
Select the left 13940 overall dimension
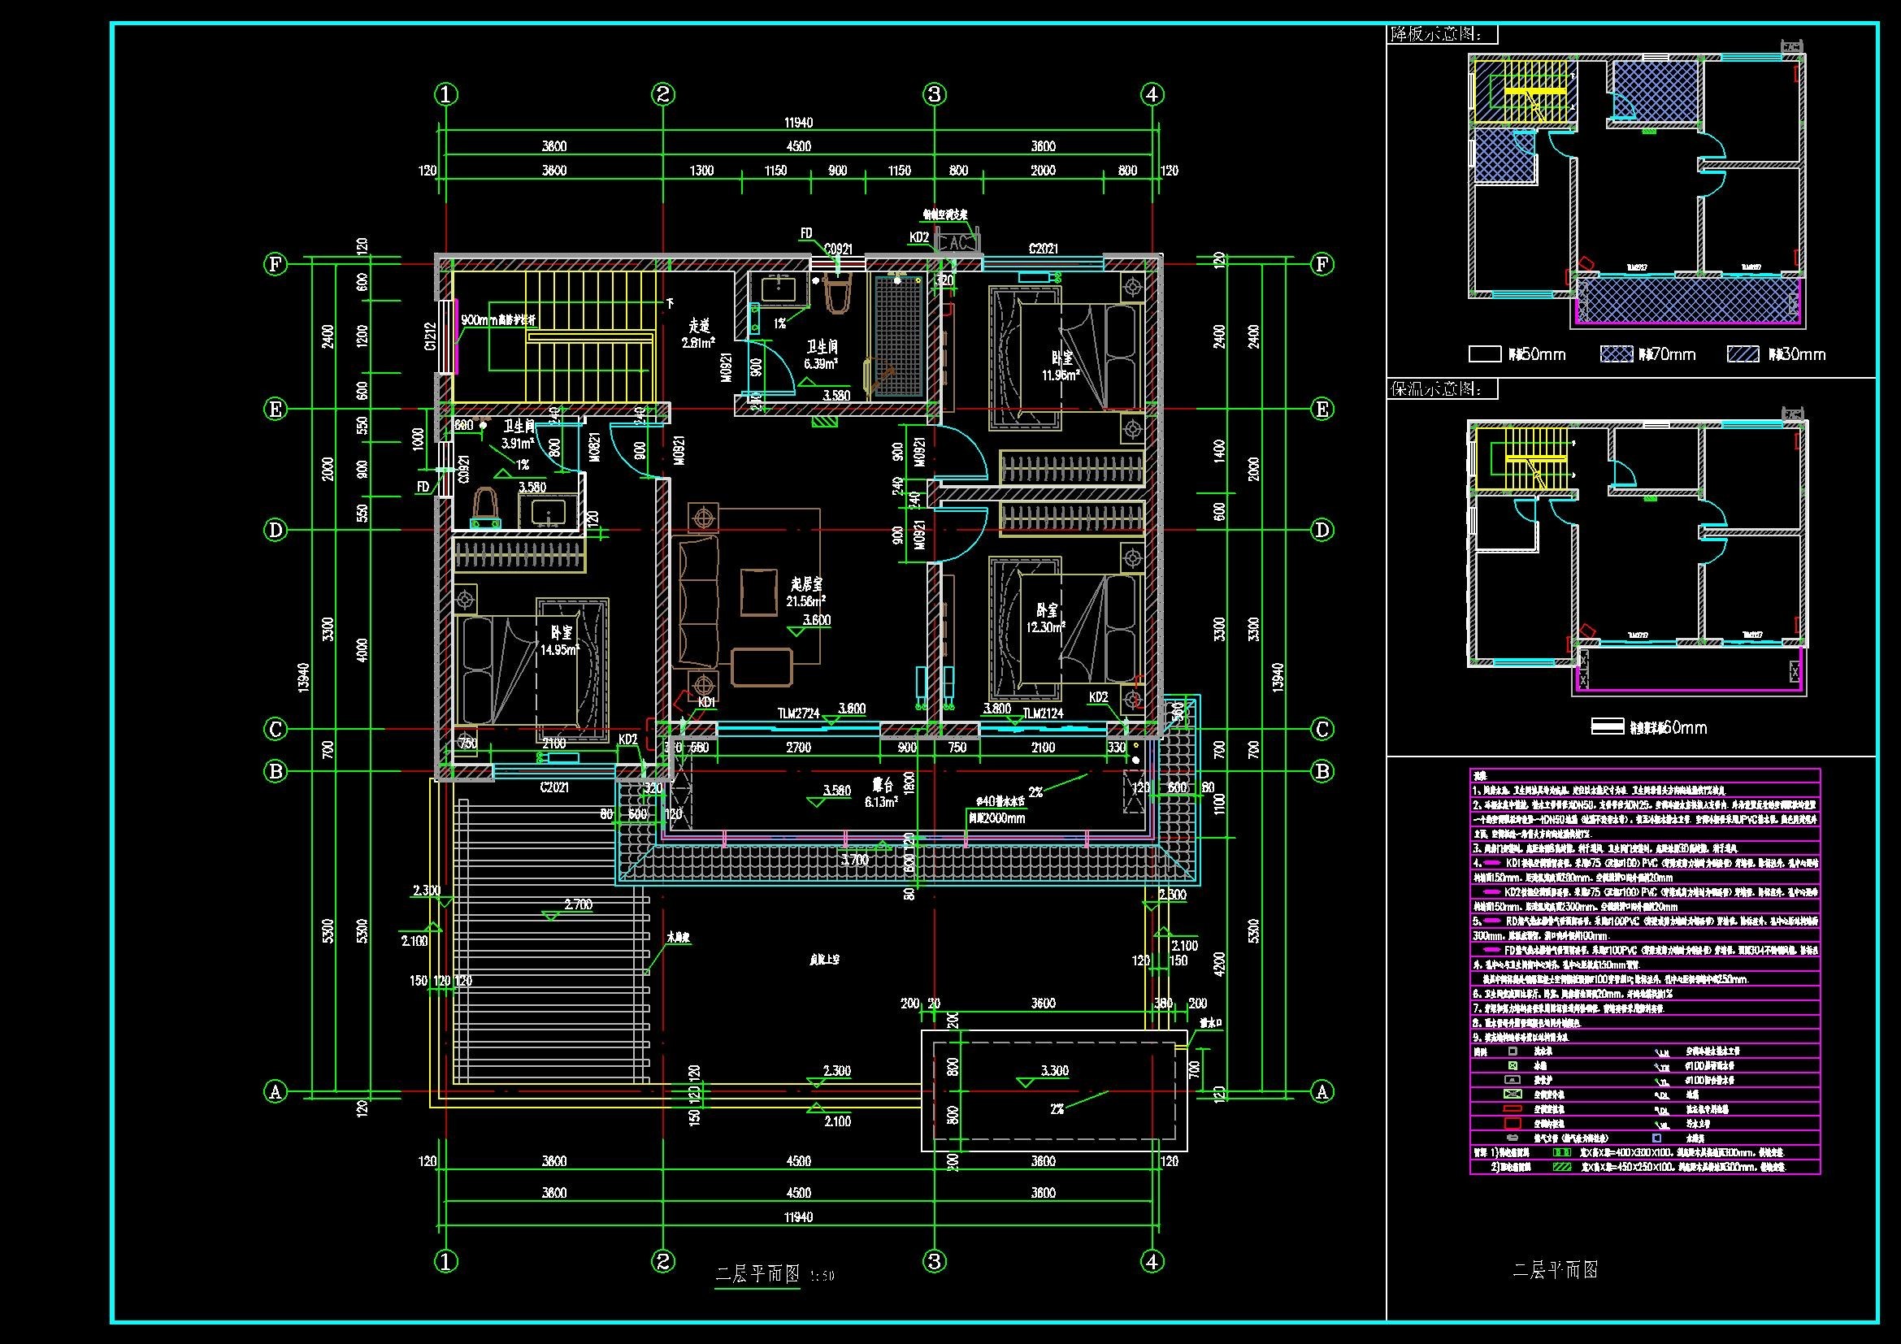pos(303,677)
